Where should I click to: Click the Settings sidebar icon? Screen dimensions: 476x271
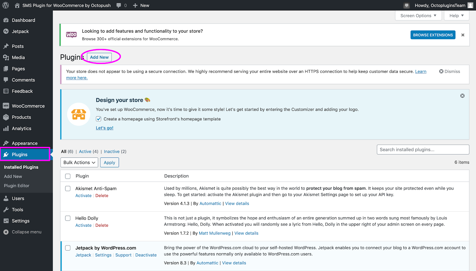pyautogui.click(x=6, y=221)
